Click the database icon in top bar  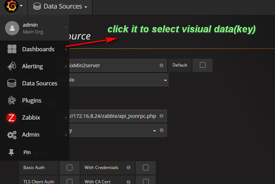(37, 6)
